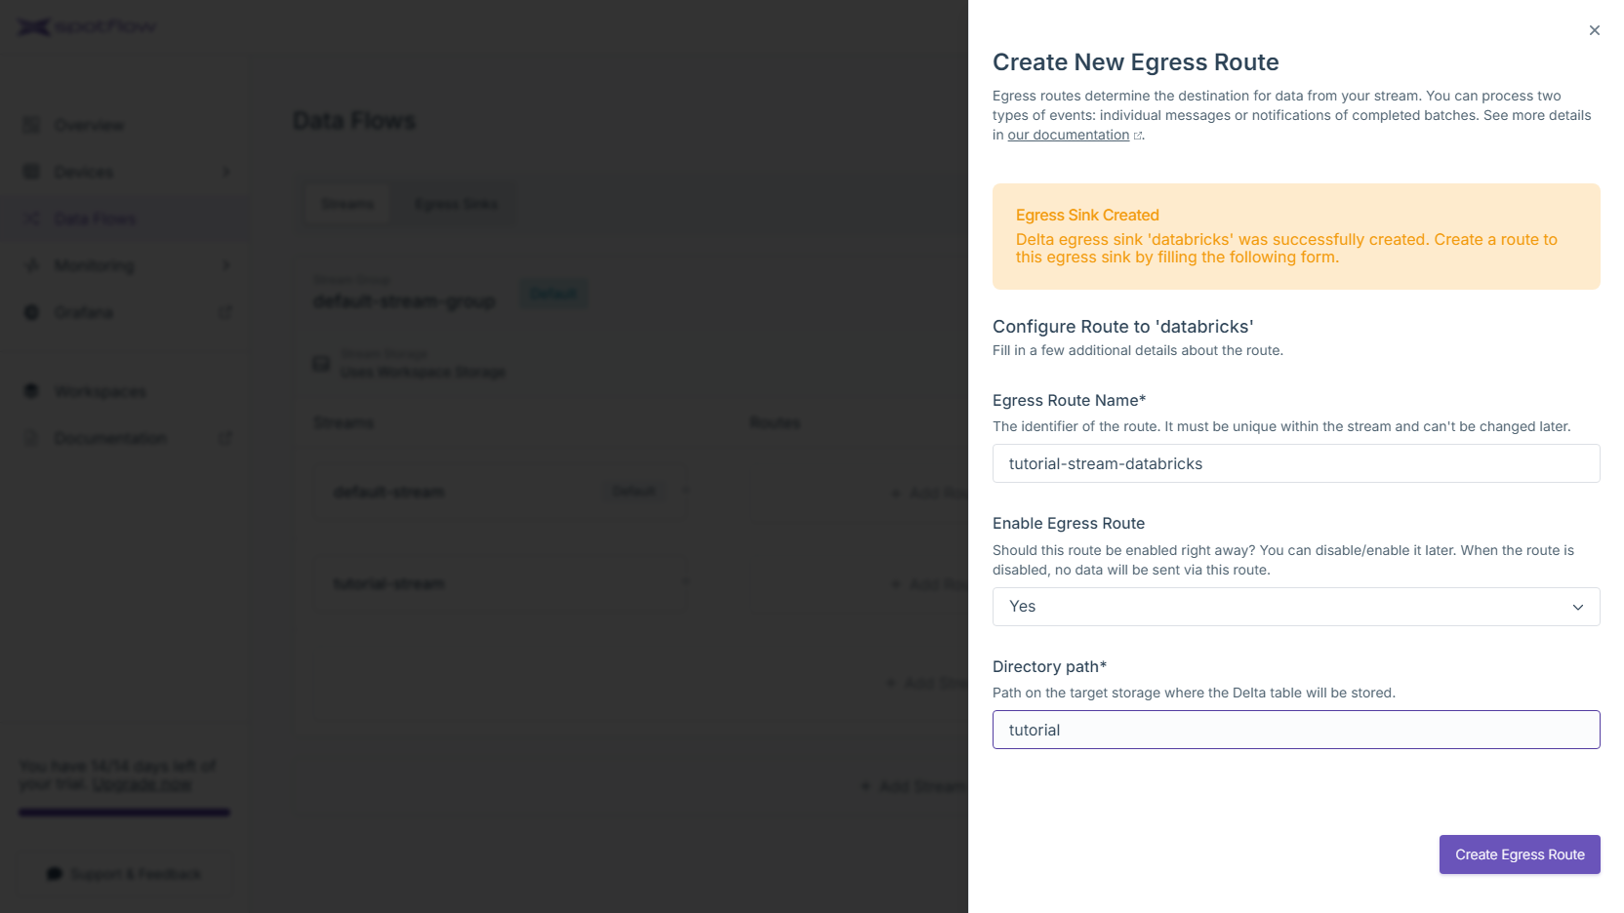Viewport: 1624px width, 913px height.
Task: Select the tutorial-stream row in Data Flows
Action: (502, 583)
